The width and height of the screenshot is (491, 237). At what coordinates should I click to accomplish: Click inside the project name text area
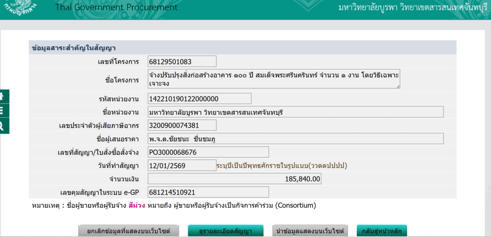pos(273,79)
